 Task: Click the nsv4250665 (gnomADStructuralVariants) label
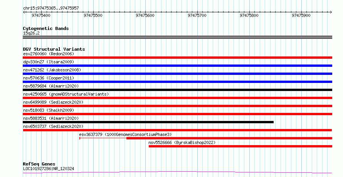point(66,94)
